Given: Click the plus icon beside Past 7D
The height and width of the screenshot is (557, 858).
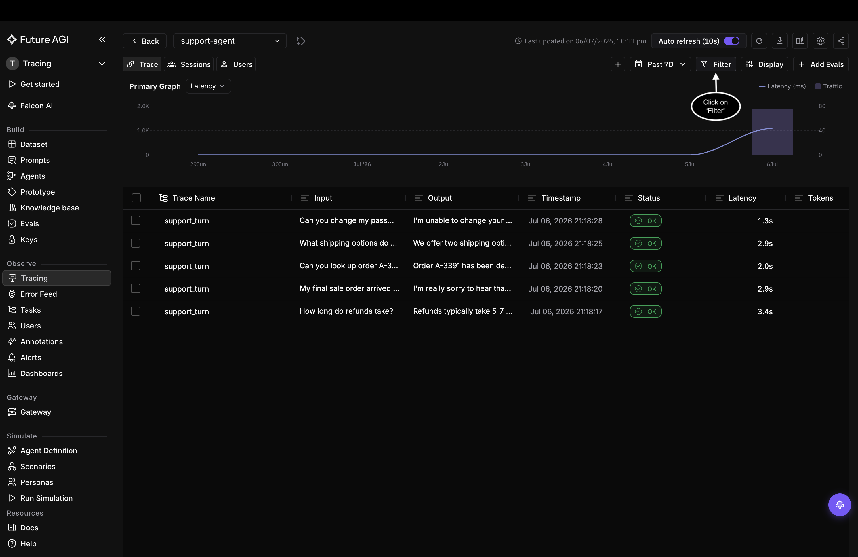Looking at the screenshot, I should 618,64.
